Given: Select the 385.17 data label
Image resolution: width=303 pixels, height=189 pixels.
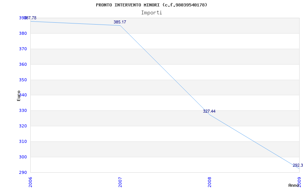Looking at the screenshot, I should [120, 22].
